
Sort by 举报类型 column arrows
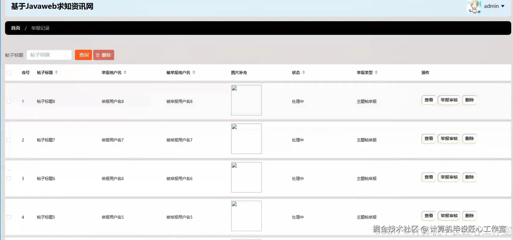click(x=376, y=73)
